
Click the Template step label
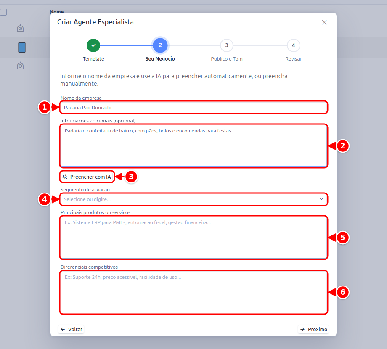(93, 59)
